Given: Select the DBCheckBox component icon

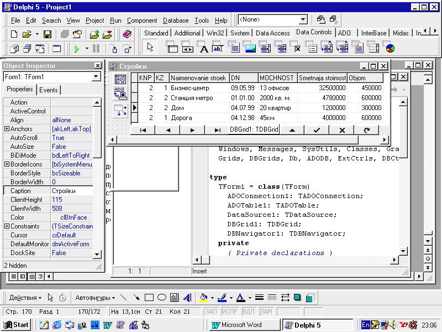Looking at the screenshot, I should tap(296, 47).
